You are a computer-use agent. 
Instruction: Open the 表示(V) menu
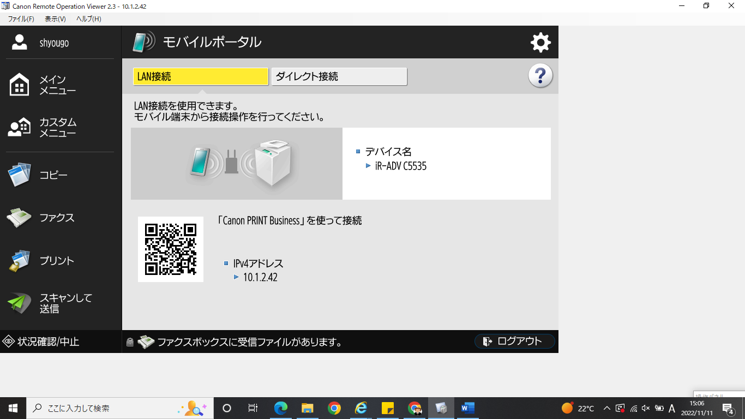pos(55,19)
